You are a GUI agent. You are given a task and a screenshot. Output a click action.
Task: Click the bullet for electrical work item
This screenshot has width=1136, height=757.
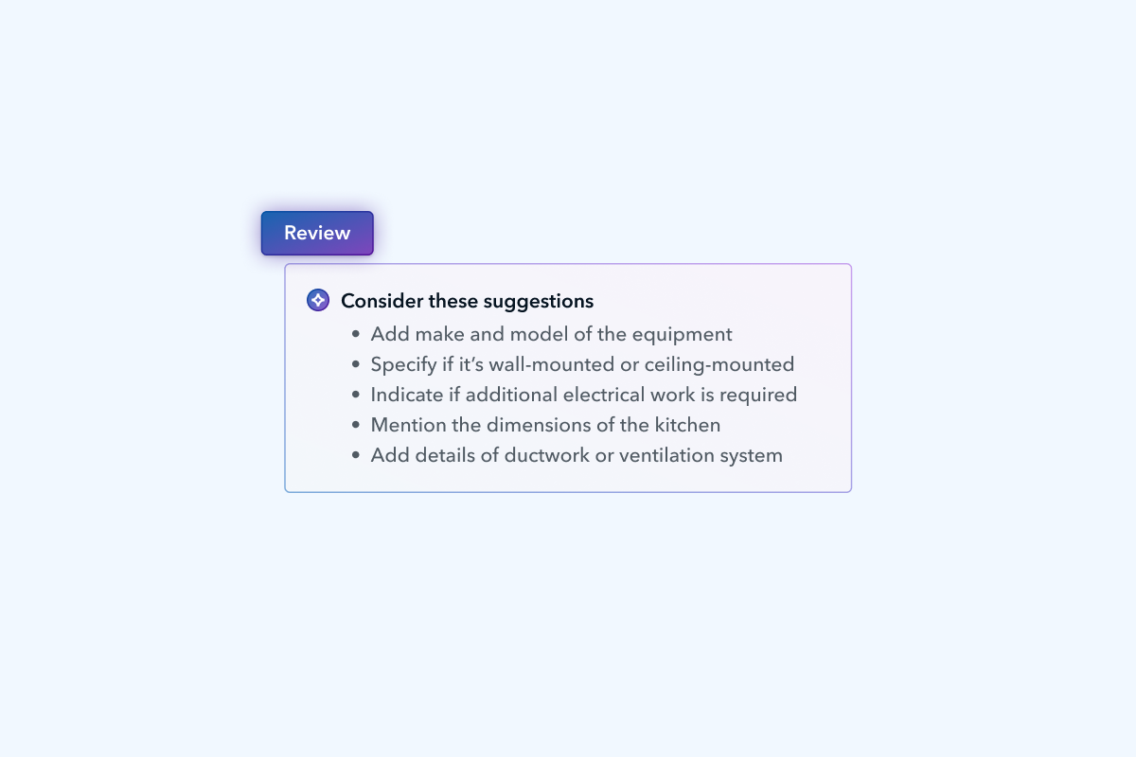tap(355, 395)
